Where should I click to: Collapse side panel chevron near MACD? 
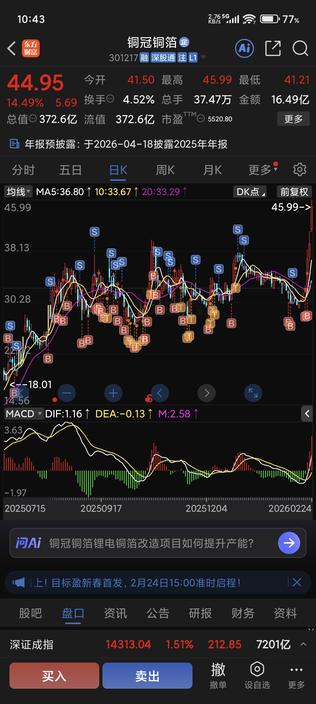pos(307,413)
